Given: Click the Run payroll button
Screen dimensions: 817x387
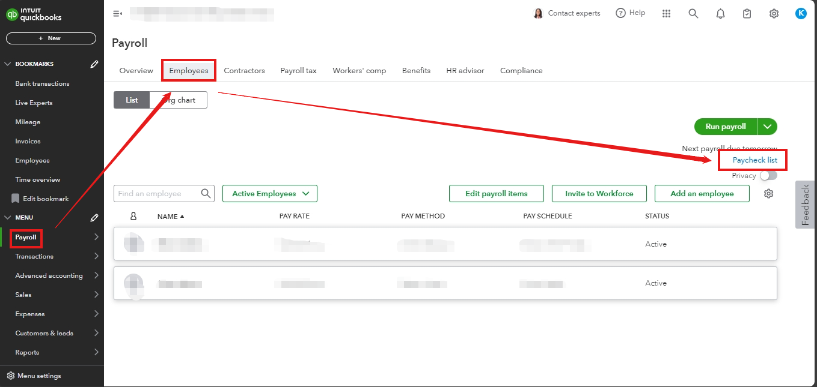Looking at the screenshot, I should click(726, 127).
